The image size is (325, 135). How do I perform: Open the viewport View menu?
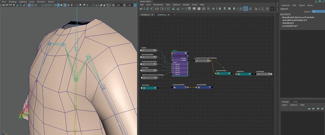coord(4,2)
